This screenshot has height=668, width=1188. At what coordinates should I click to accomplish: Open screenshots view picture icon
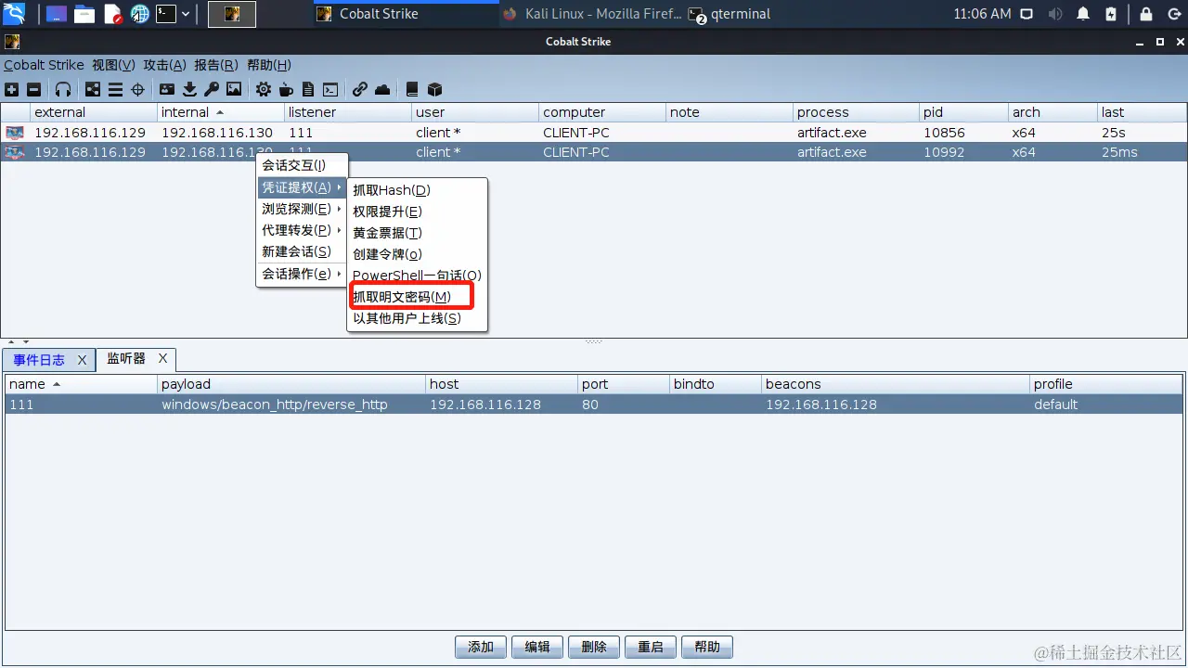coord(234,89)
